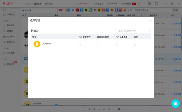Viewport: 182px width, 112px height.
Task: Enable 允许权限下放 for 无肉不欢
Action: [x=117, y=45]
